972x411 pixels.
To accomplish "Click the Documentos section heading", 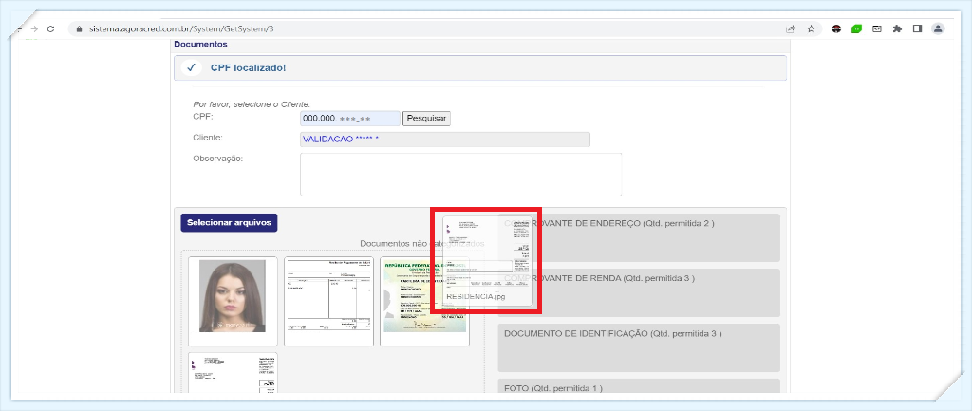I will coord(200,44).
